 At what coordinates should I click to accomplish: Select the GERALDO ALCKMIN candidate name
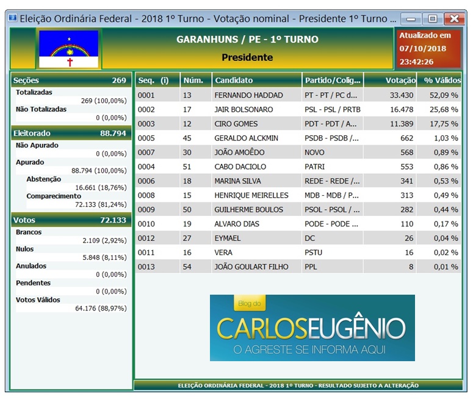(x=247, y=138)
